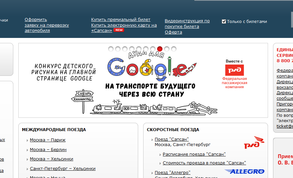Open the 'Поезд "Сапсан"' link
The width and height of the screenshot is (293, 178).
point(172,139)
